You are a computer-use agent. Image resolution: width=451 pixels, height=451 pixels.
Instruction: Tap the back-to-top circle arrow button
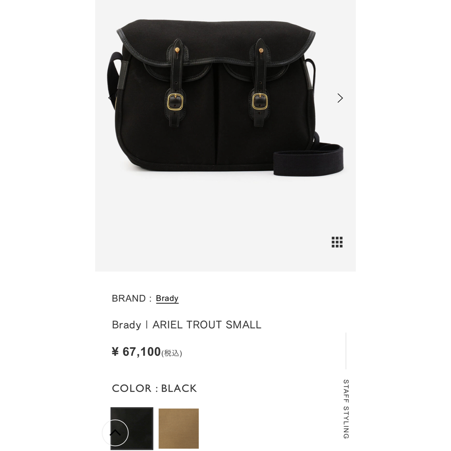tap(115, 433)
